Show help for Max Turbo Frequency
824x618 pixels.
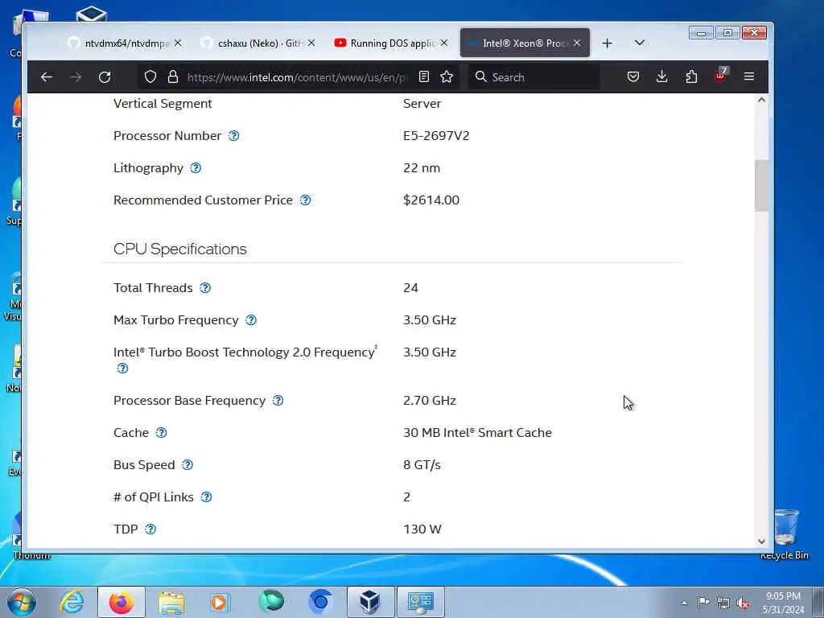coord(251,319)
